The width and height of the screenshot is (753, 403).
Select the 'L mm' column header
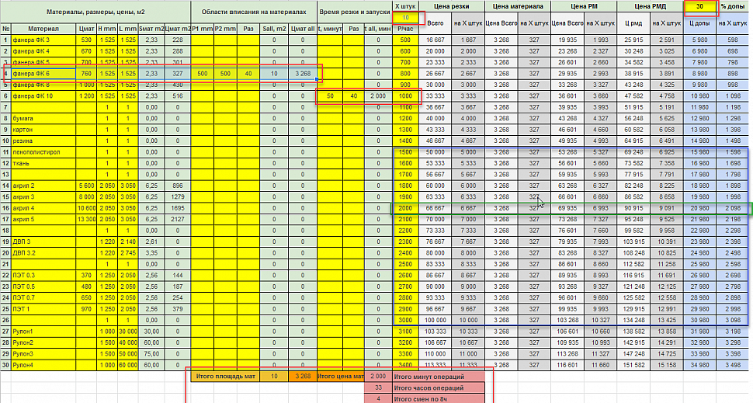(x=127, y=29)
